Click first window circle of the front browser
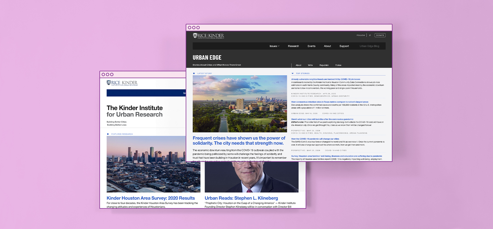 (190, 28)
